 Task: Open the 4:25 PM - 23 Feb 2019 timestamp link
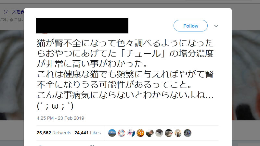[x=60, y=118]
